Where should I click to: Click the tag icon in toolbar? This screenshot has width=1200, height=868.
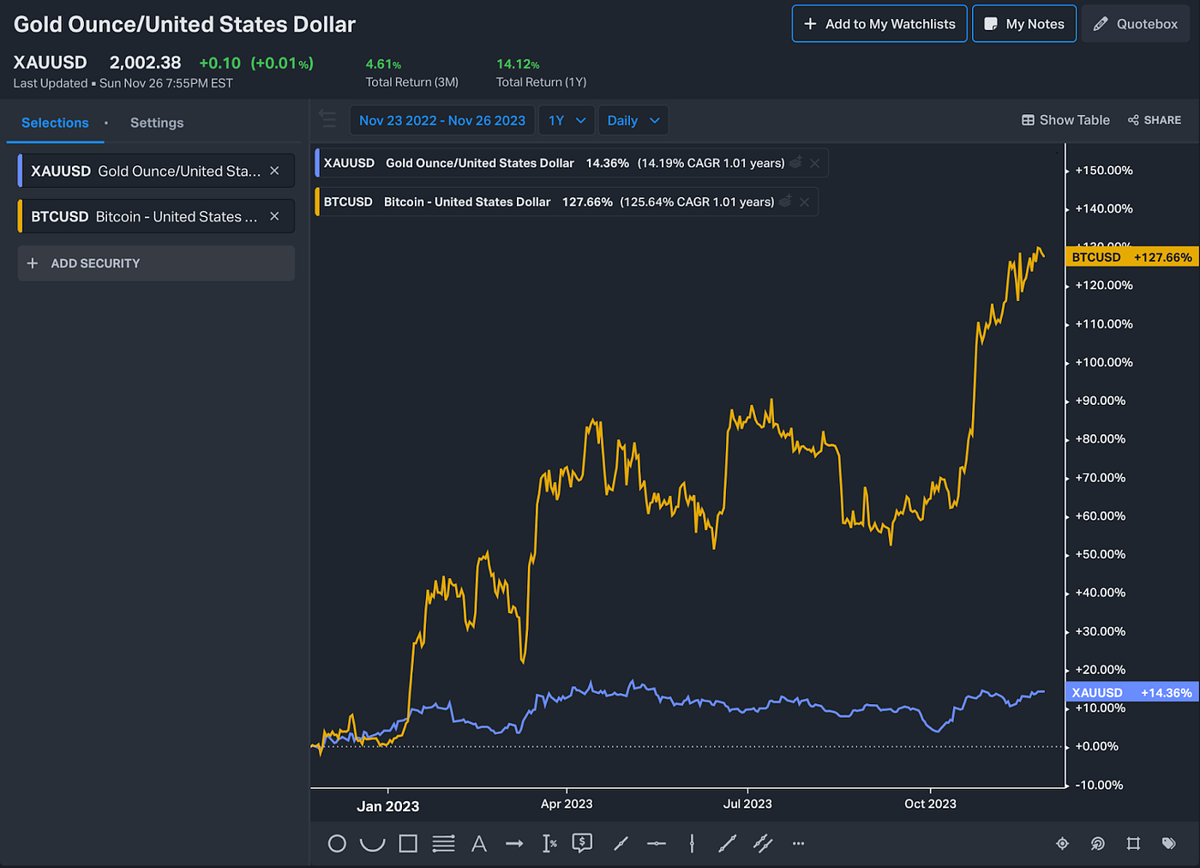tap(1168, 844)
